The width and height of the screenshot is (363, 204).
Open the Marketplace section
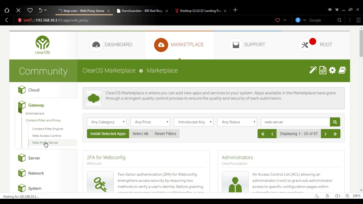point(179,45)
